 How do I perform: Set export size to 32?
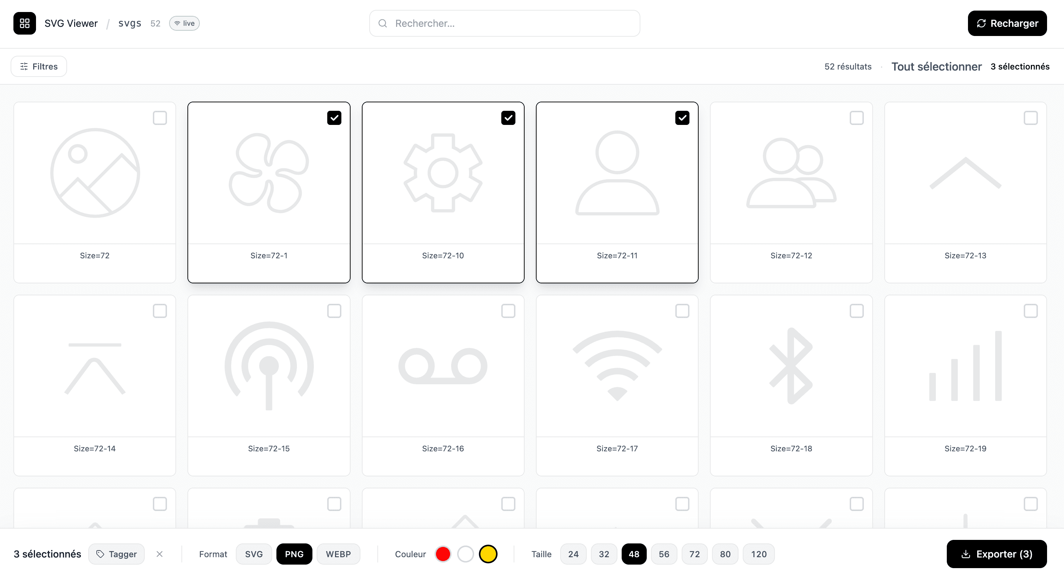(x=604, y=554)
